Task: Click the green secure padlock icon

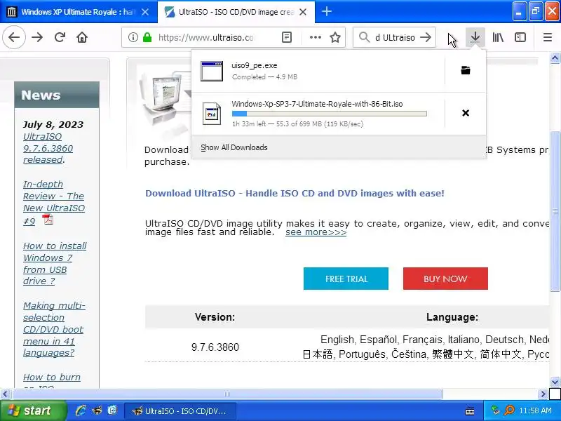Action: [x=147, y=37]
